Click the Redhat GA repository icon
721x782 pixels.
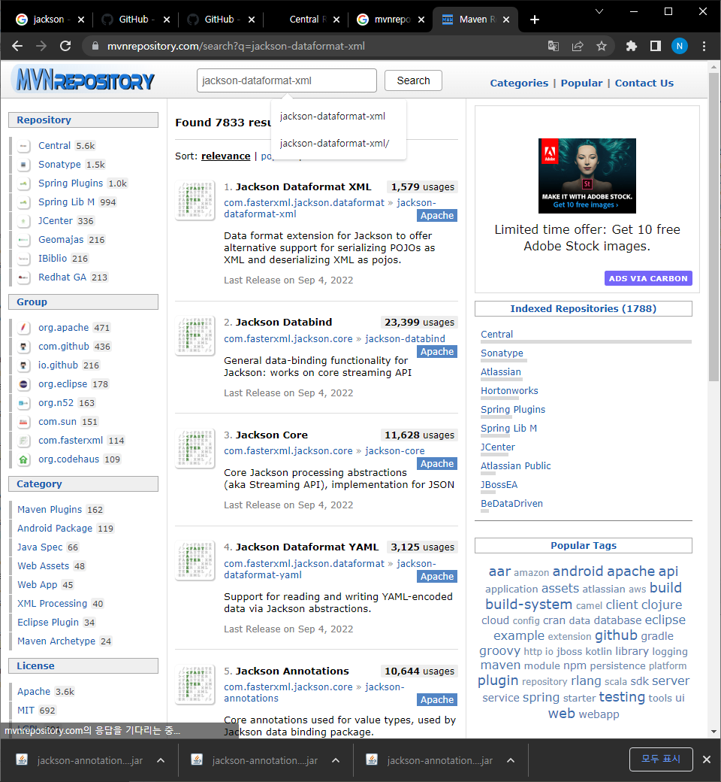coord(23,277)
